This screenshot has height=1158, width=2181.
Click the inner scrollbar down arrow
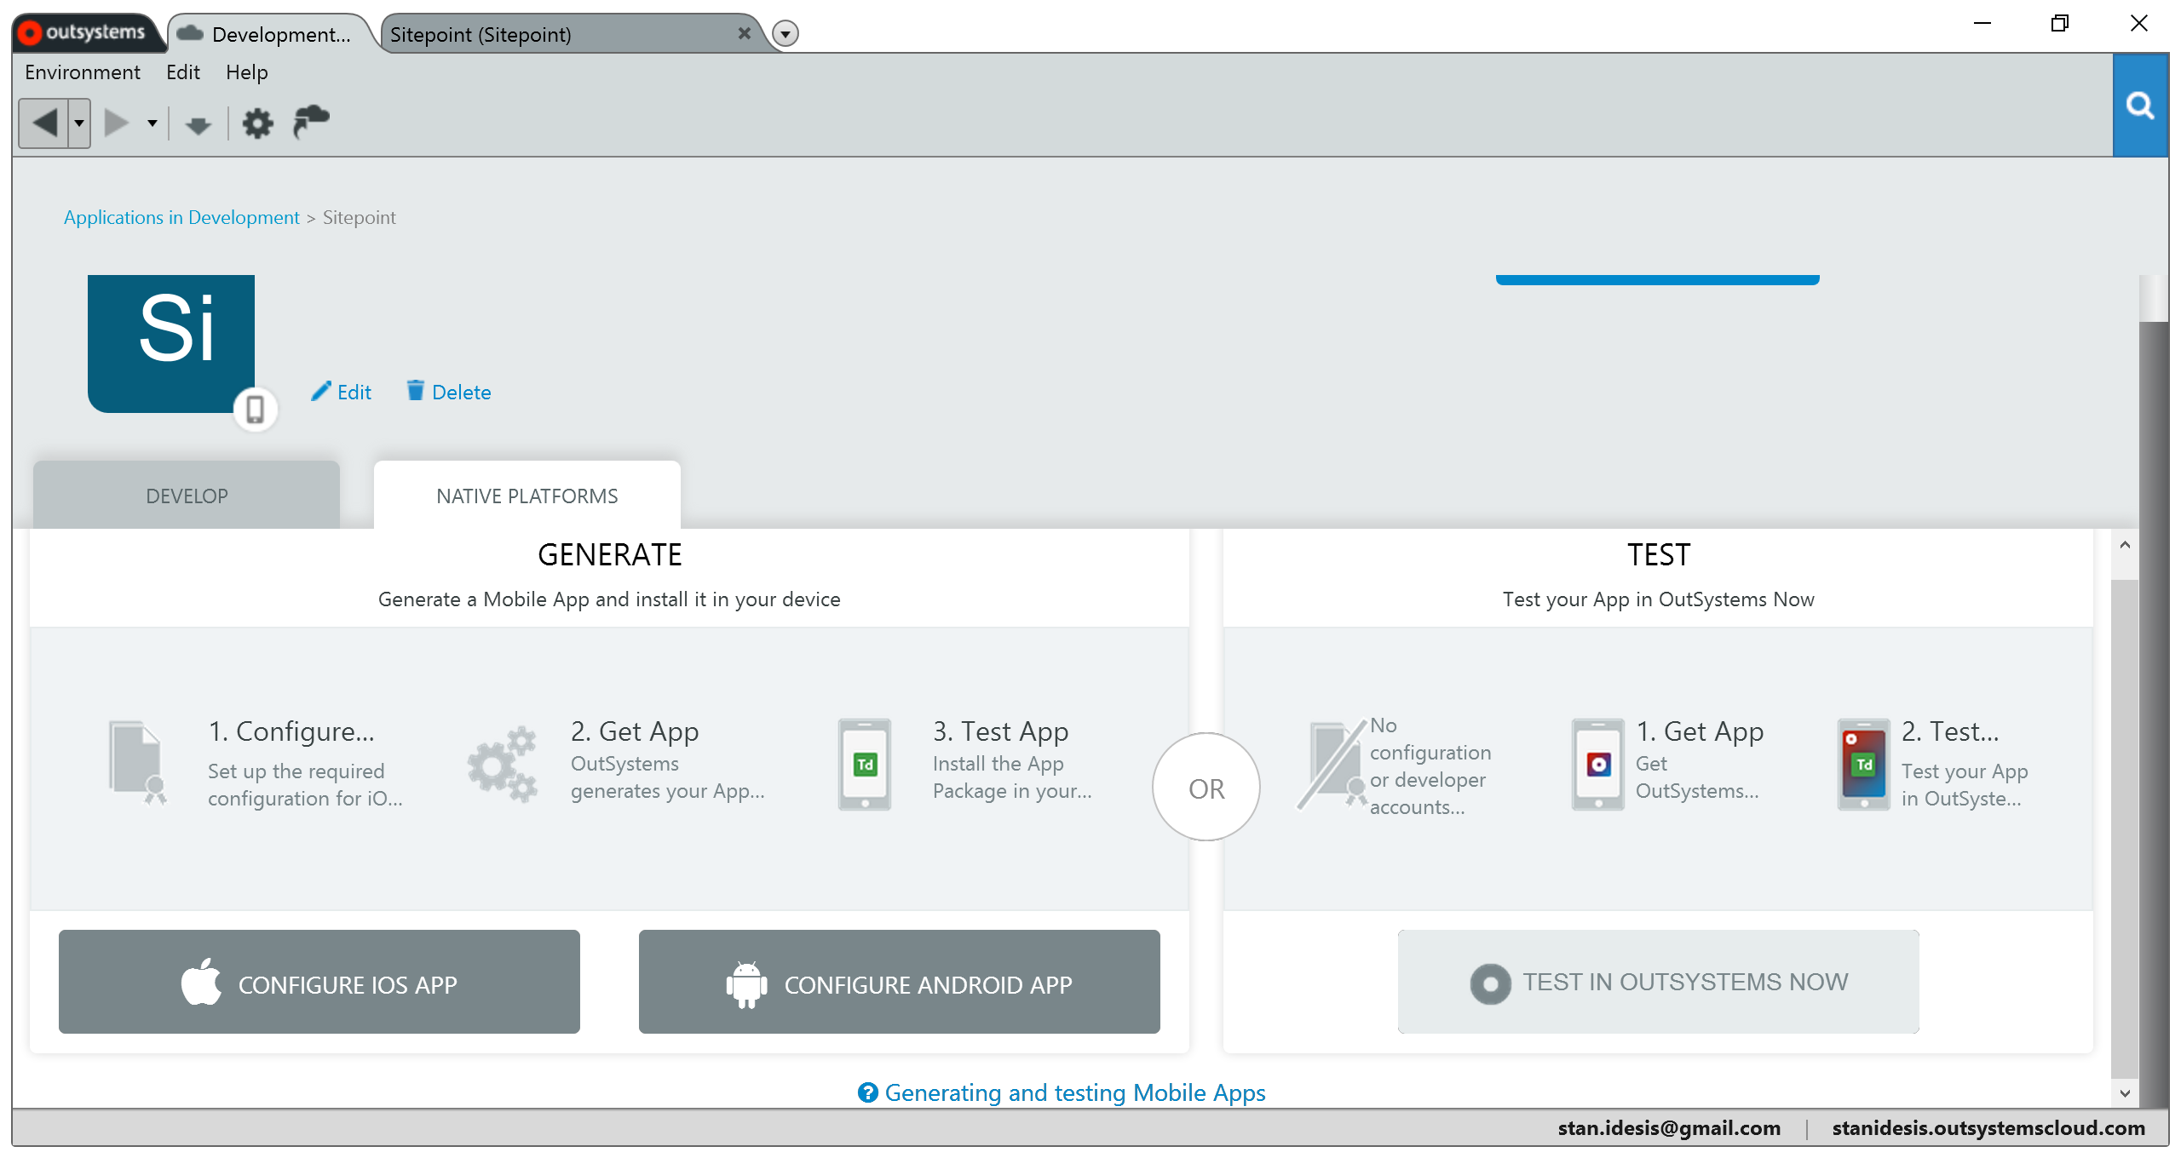click(2125, 1094)
